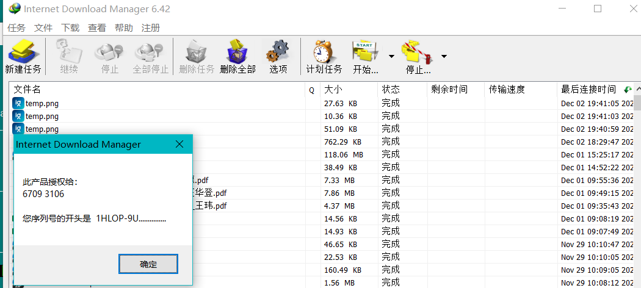The image size is (641, 288).
Task: Sort by 传输速度 column header
Action: click(521, 90)
